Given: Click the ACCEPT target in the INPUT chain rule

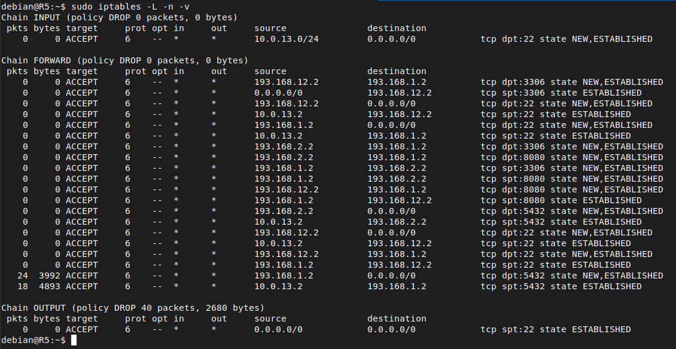Looking at the screenshot, I should click(x=82, y=39).
